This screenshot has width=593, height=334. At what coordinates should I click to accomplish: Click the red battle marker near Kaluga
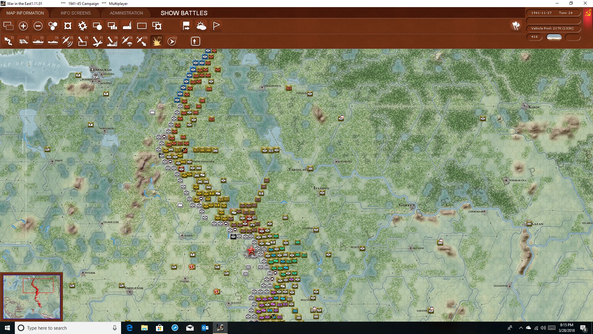coord(217,291)
